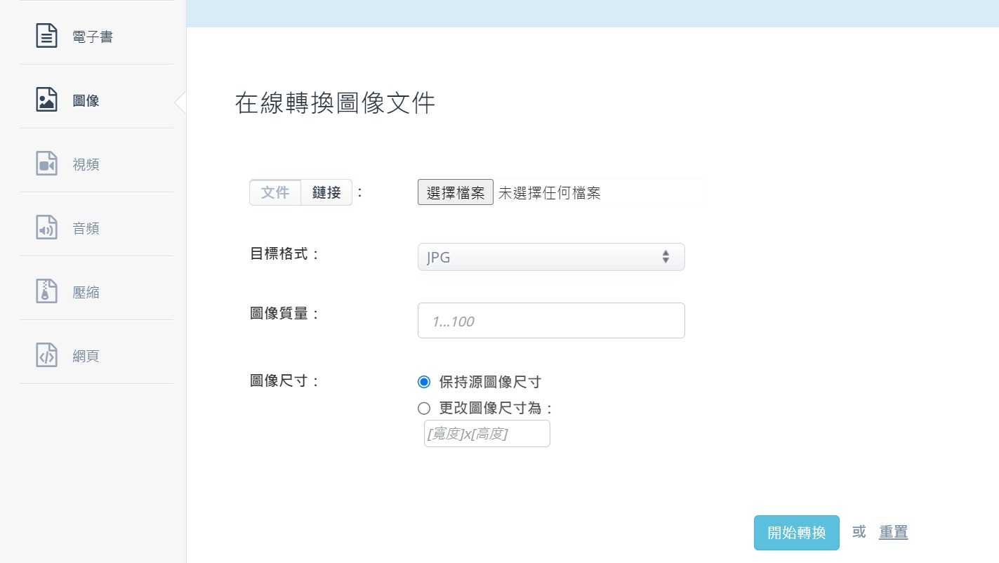Open the 音頻 category label in sidebar
The height and width of the screenshot is (563, 999).
86,228
